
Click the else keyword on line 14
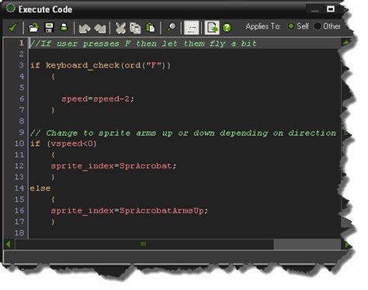click(x=40, y=188)
